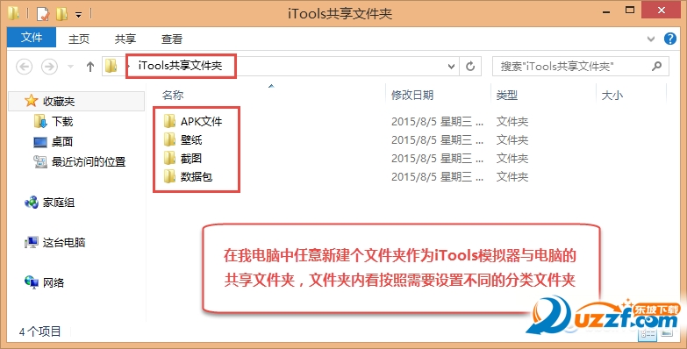Click the 截图 folder icon
The width and height of the screenshot is (687, 349).
pyautogui.click(x=169, y=158)
